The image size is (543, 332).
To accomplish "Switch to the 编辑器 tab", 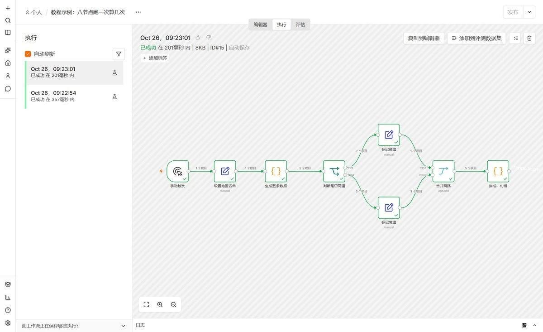I will 261,24.
